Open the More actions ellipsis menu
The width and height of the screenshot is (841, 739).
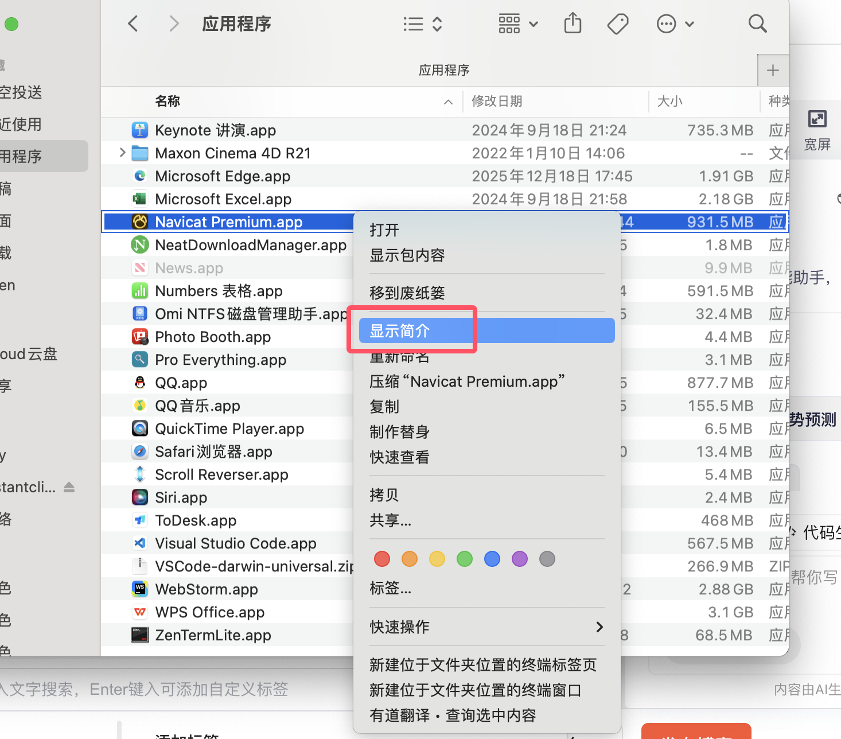pyautogui.click(x=675, y=24)
